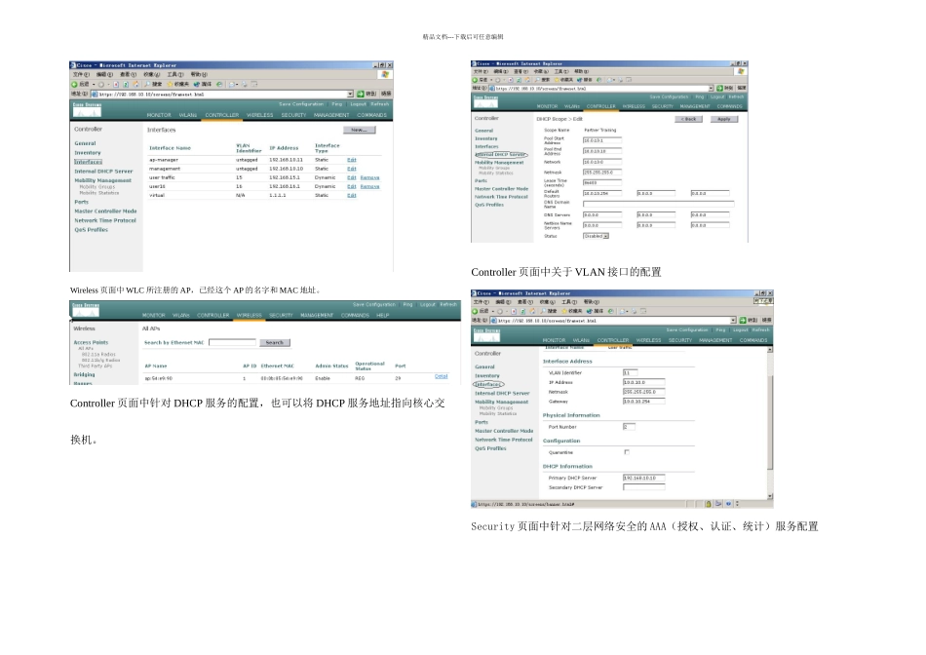Open the WIRELESS tab in the All APs page
The width and height of the screenshot is (926, 655).
[x=250, y=316]
